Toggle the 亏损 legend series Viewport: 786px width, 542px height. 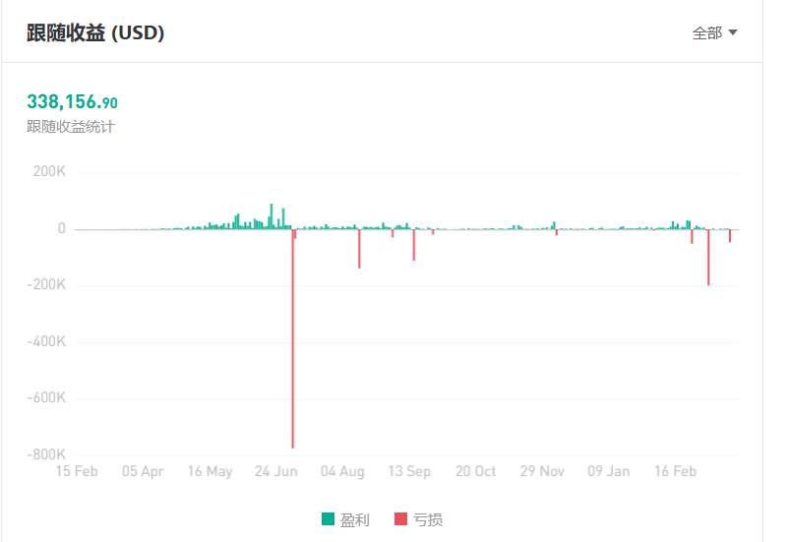[418, 519]
